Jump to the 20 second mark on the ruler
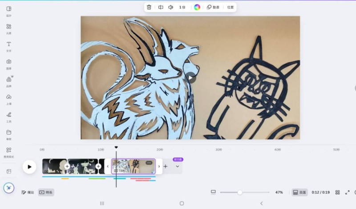 pyautogui.click(x=160, y=149)
